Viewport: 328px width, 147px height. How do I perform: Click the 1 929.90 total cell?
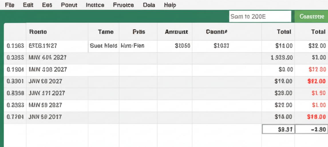click(x=282, y=57)
